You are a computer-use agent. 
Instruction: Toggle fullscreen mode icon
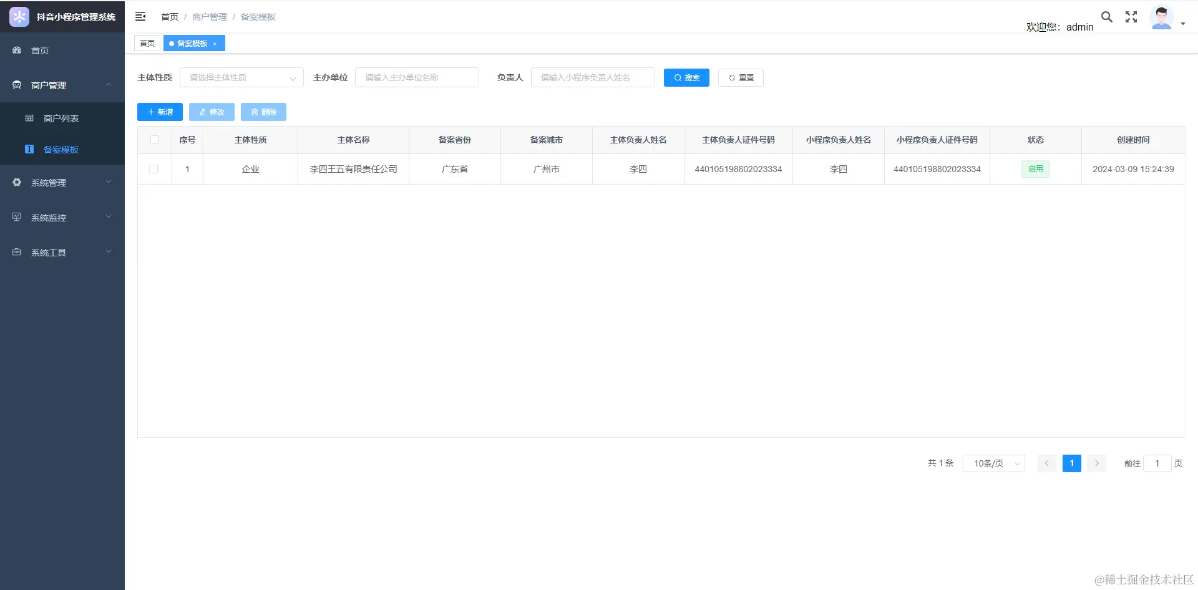1131,17
